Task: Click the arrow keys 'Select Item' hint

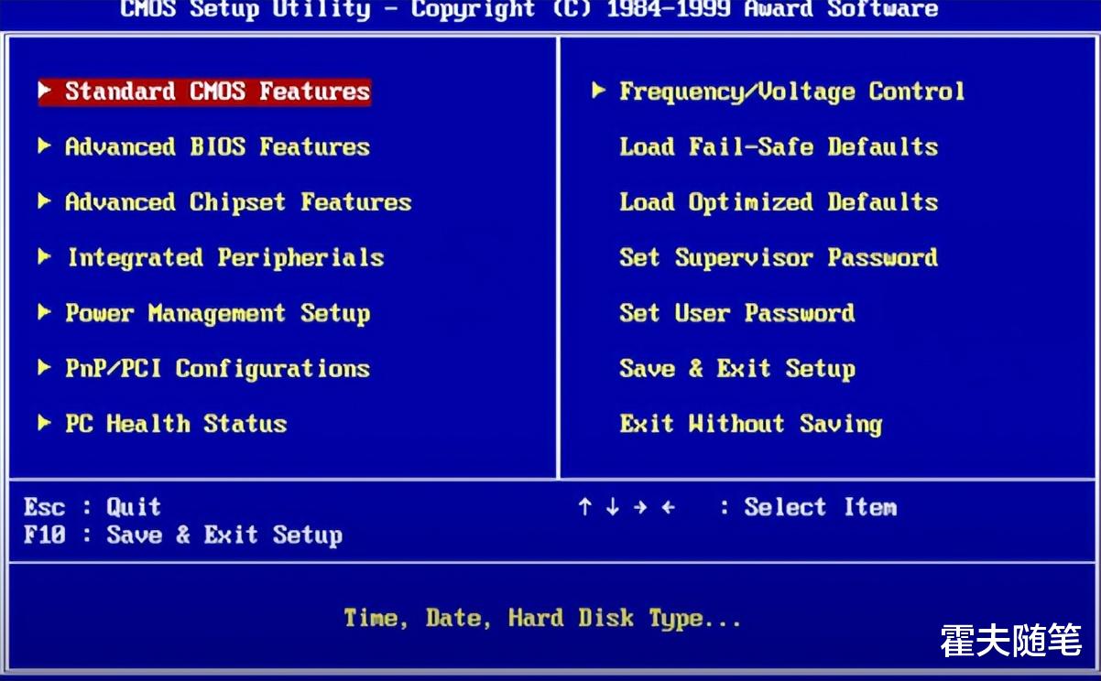Action: [737, 507]
